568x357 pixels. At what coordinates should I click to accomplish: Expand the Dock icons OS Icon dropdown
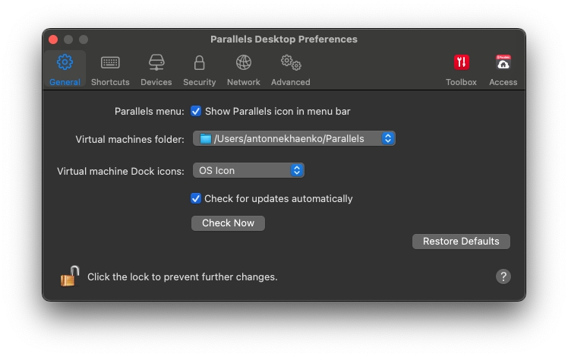pyautogui.click(x=248, y=171)
